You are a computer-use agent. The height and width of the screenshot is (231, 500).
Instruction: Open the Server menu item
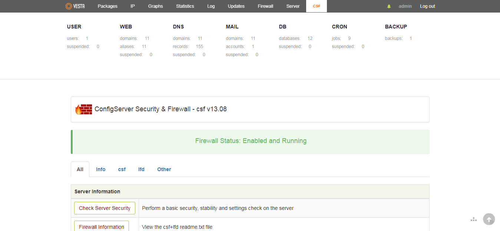tap(293, 6)
